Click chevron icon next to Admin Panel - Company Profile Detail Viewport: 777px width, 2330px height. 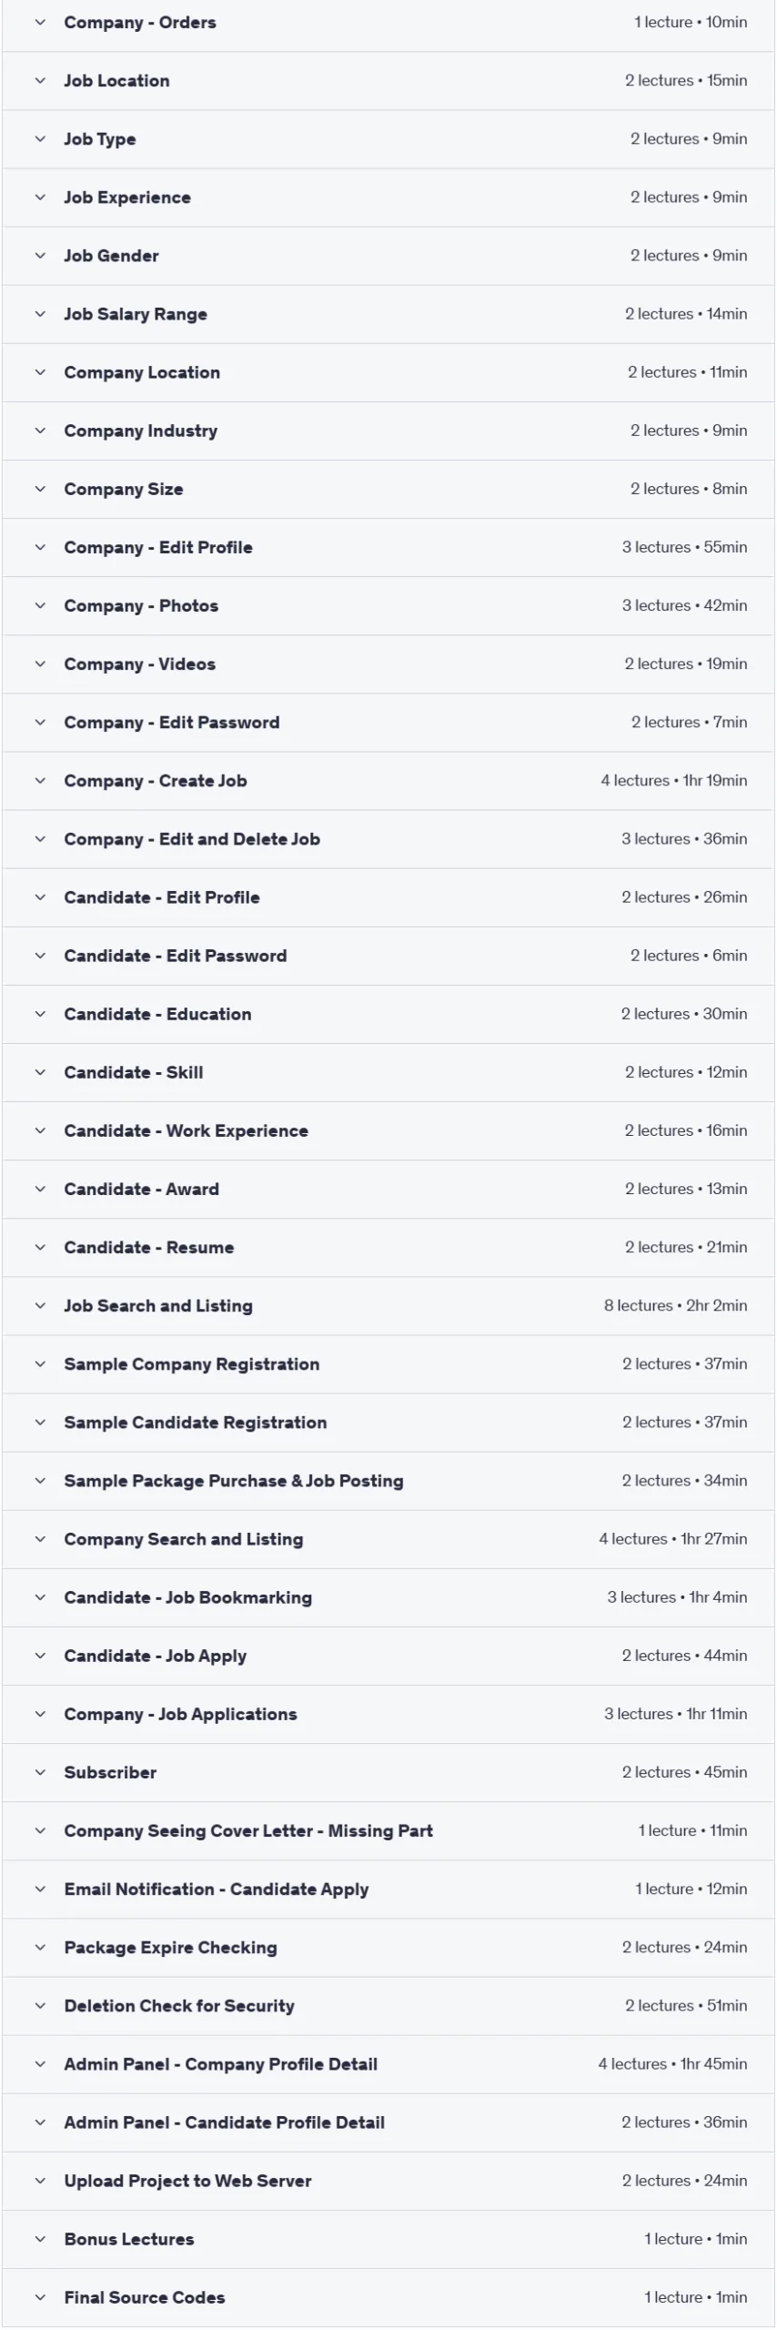(x=40, y=2063)
